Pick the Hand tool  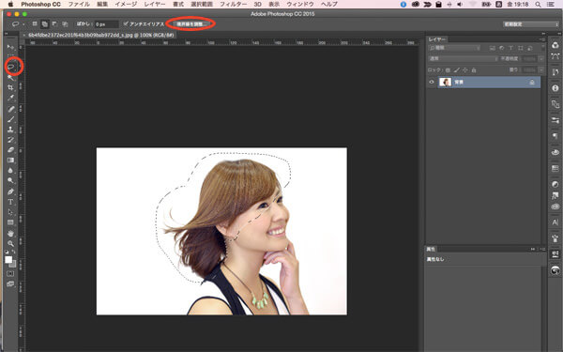pos(10,234)
